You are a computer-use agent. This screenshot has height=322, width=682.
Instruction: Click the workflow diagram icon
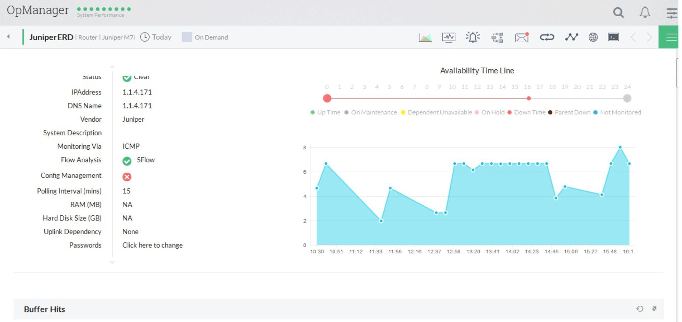coord(497,37)
